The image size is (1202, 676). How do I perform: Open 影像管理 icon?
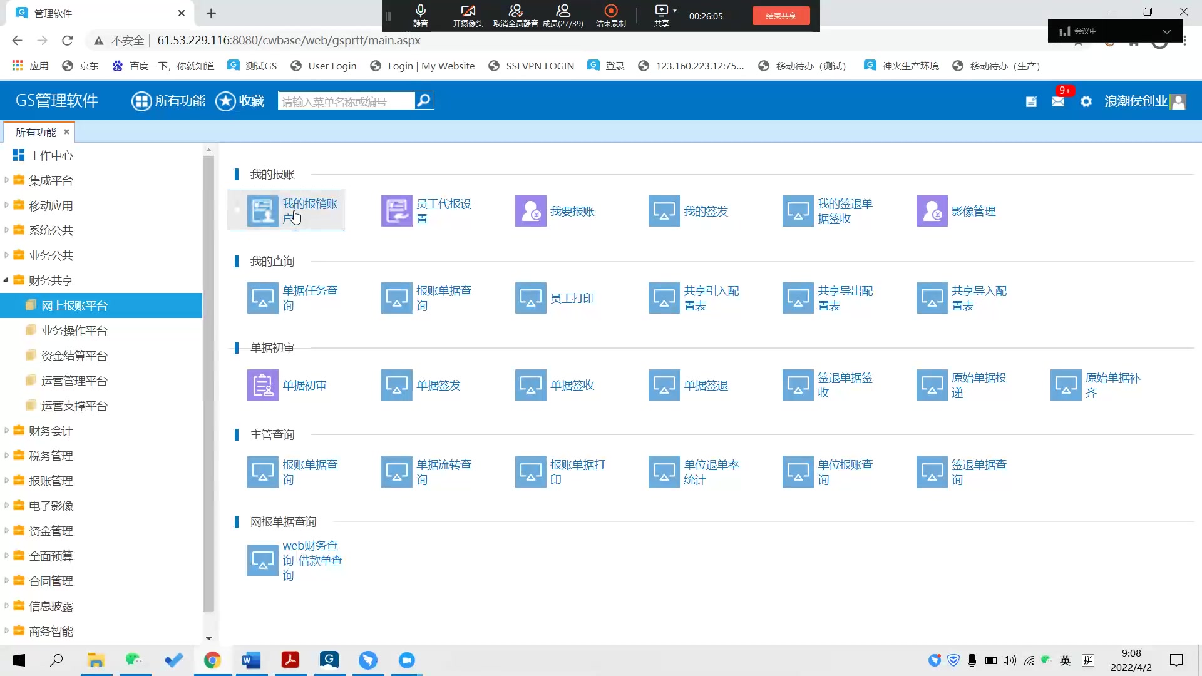(932, 211)
